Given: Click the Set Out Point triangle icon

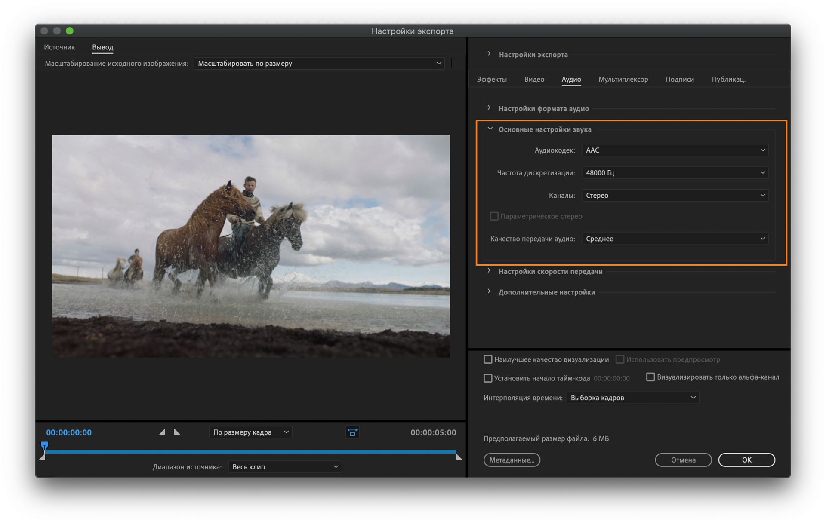Looking at the screenshot, I should (x=176, y=432).
